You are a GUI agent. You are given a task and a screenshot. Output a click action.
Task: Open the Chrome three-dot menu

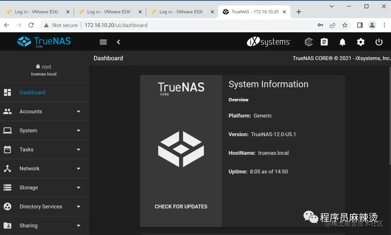pyautogui.click(x=384, y=25)
